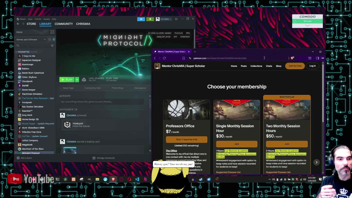Click the trading card thumbnail
352x198 pixels.
coord(70,150)
